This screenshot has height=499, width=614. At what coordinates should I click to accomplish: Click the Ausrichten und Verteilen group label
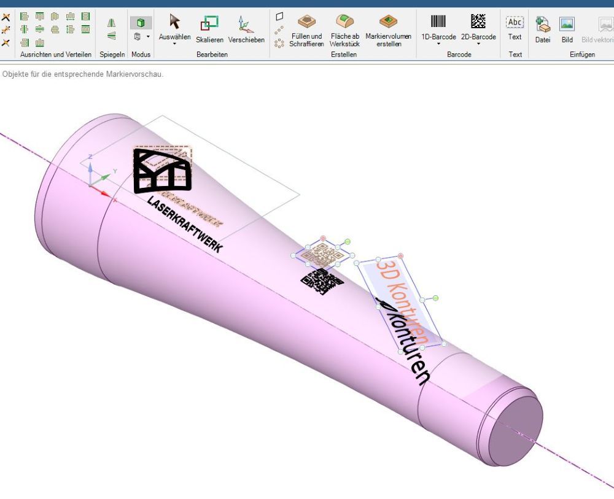point(56,55)
